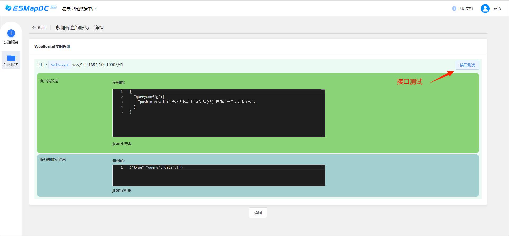Click the back arrow icon beside 返回
This screenshot has height=236, width=509.
[x=34, y=28]
